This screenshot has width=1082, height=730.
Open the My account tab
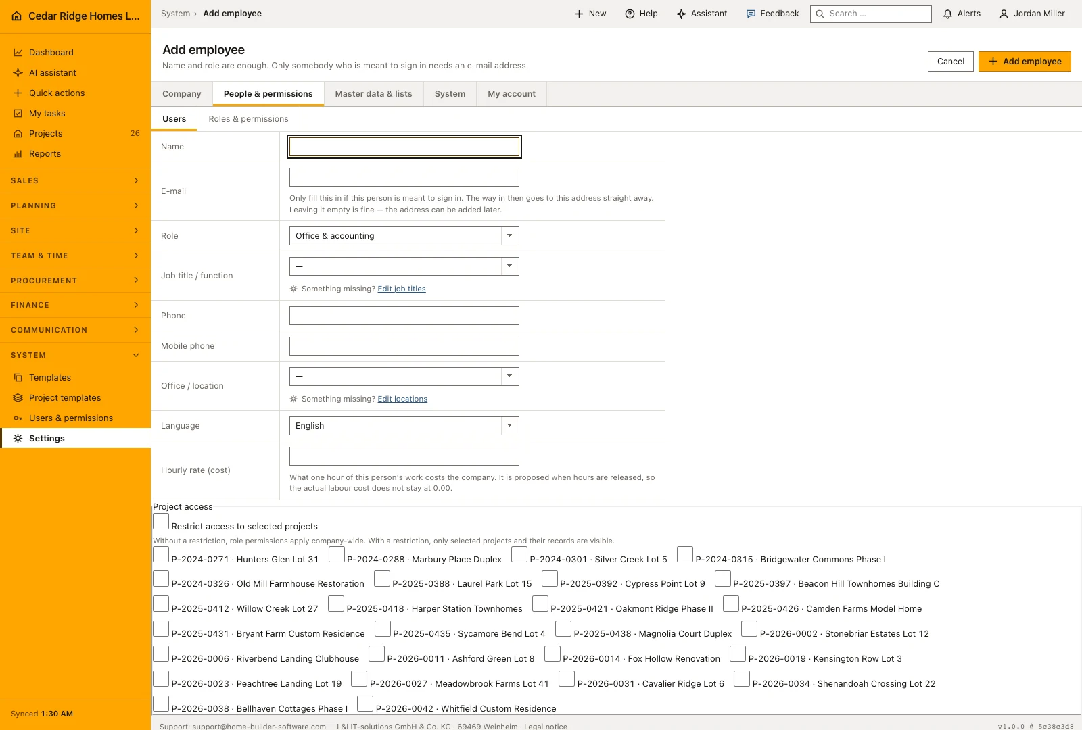click(511, 94)
